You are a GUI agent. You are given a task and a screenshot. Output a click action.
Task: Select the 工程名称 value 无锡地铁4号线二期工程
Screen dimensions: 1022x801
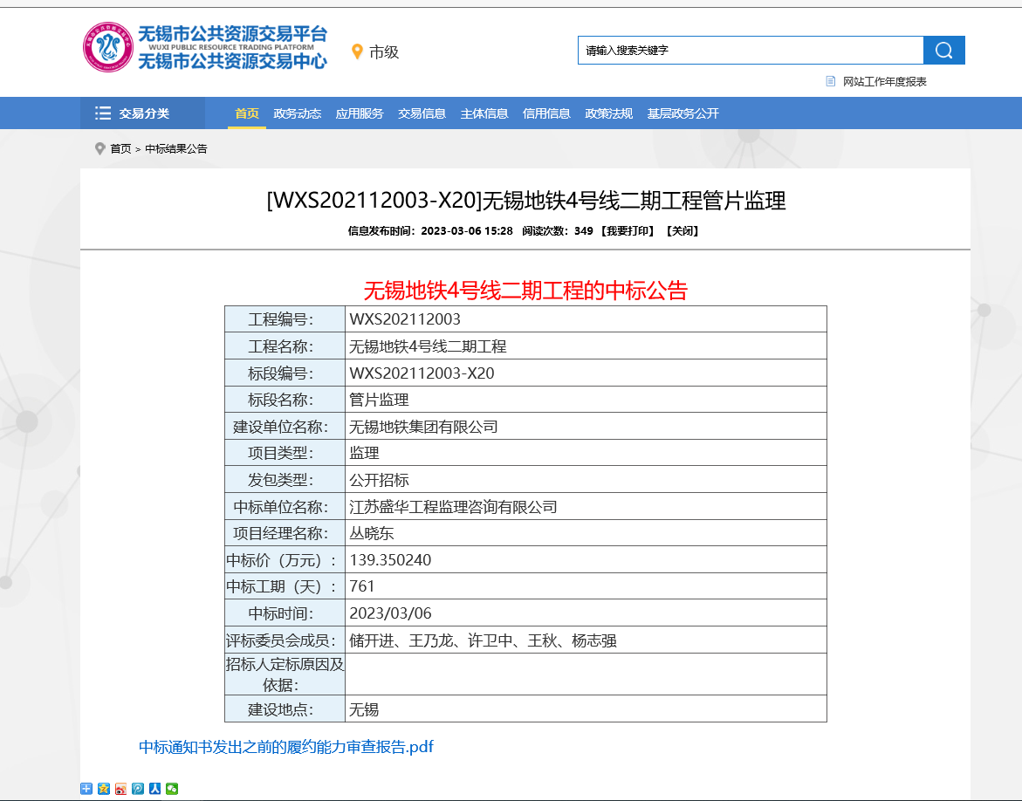428,346
